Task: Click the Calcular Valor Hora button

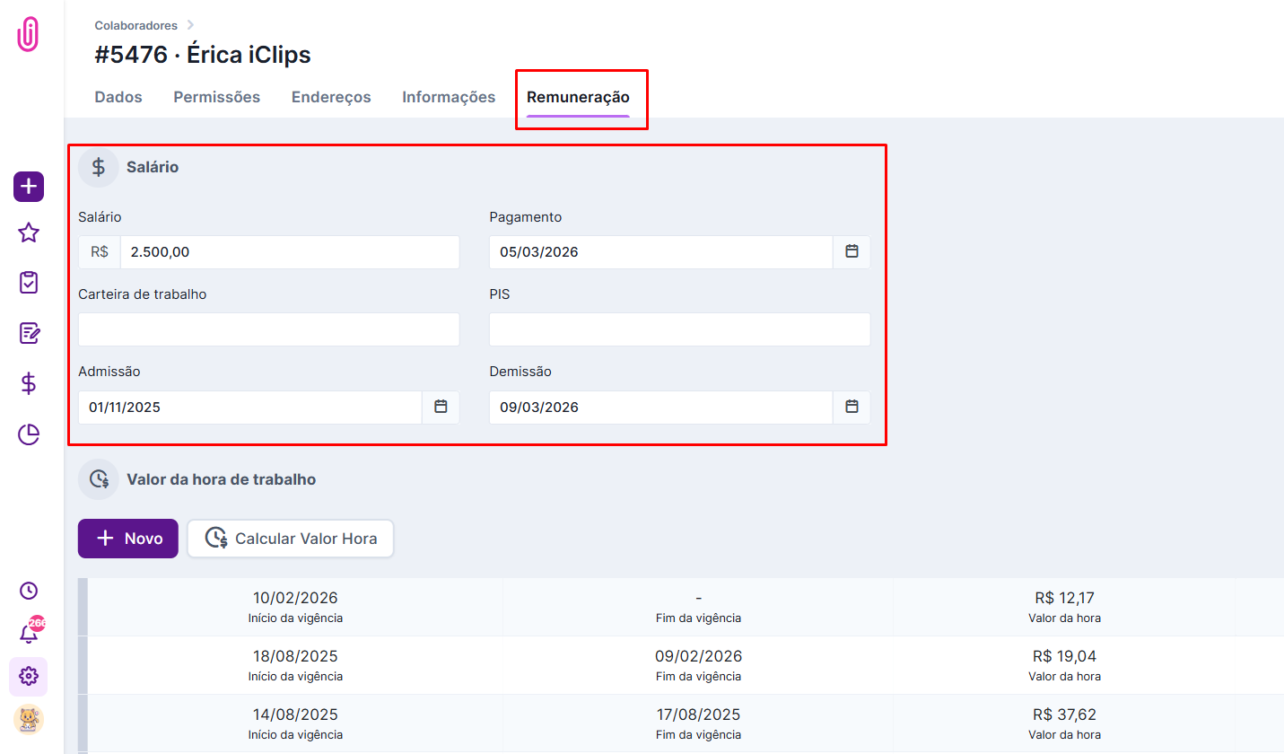Action: tap(290, 539)
